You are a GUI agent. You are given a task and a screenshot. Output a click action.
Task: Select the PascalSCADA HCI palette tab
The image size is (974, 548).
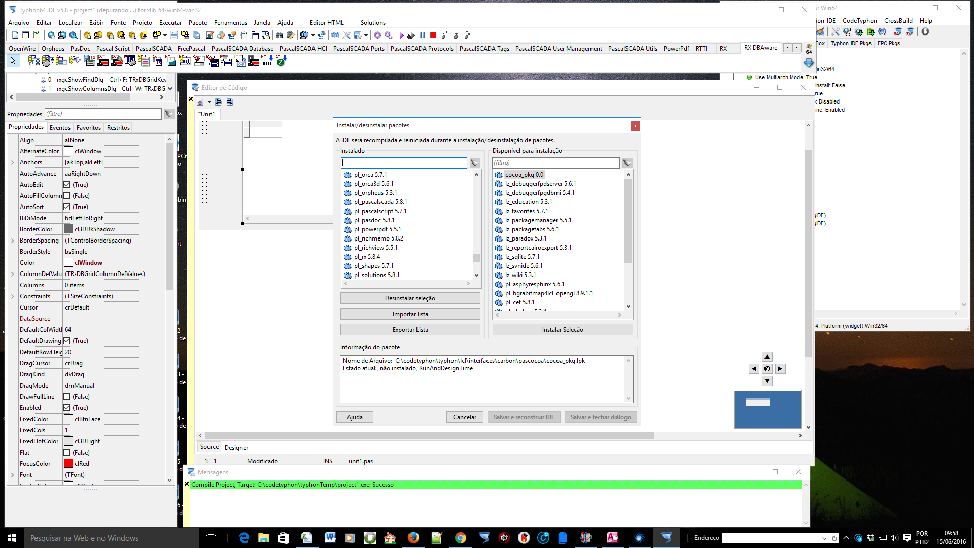point(303,49)
